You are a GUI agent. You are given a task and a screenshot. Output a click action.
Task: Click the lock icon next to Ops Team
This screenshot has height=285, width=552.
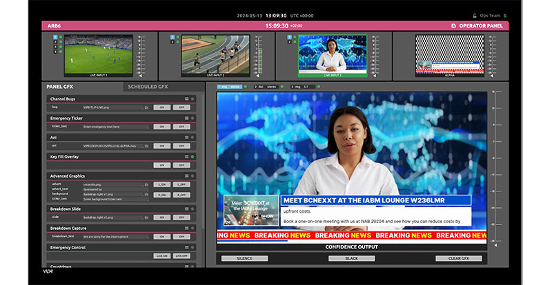475,14
